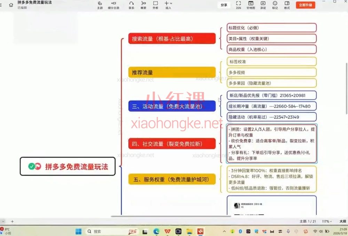Screen dimensions: 348x236
Task: Select subtopic 新店/新品优先报（零门槛）
Action: click(x=272, y=95)
